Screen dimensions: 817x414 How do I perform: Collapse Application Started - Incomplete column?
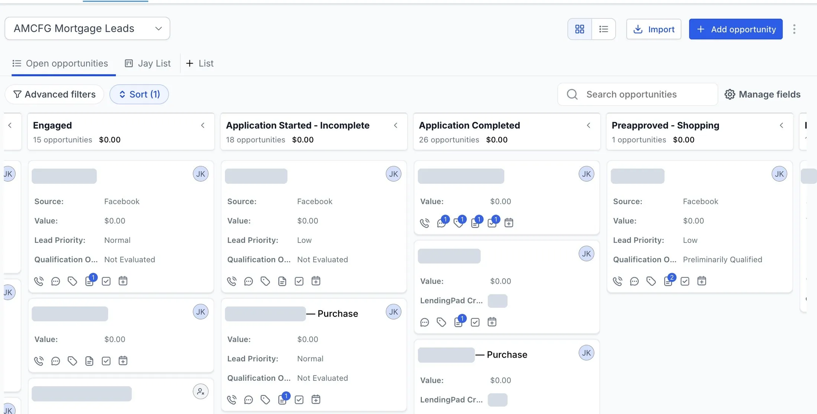(x=396, y=125)
